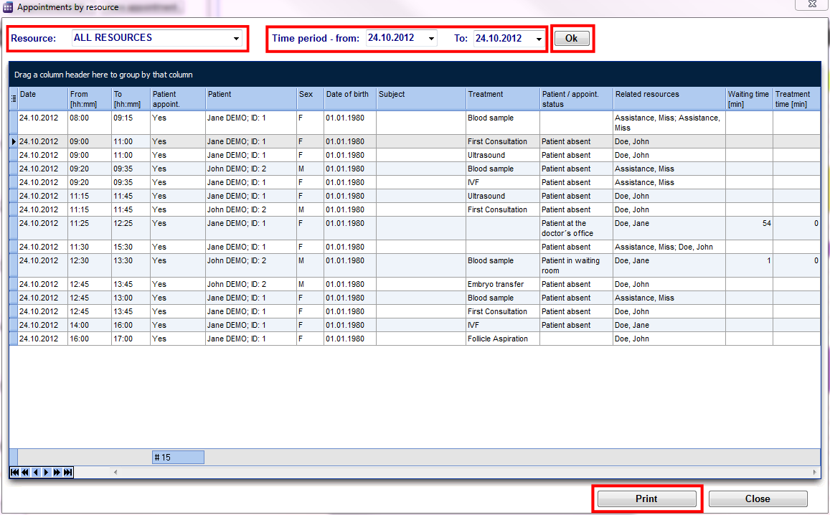This screenshot has height=515, width=830.
Task: Click the Related resources column header
Action: [x=669, y=98]
